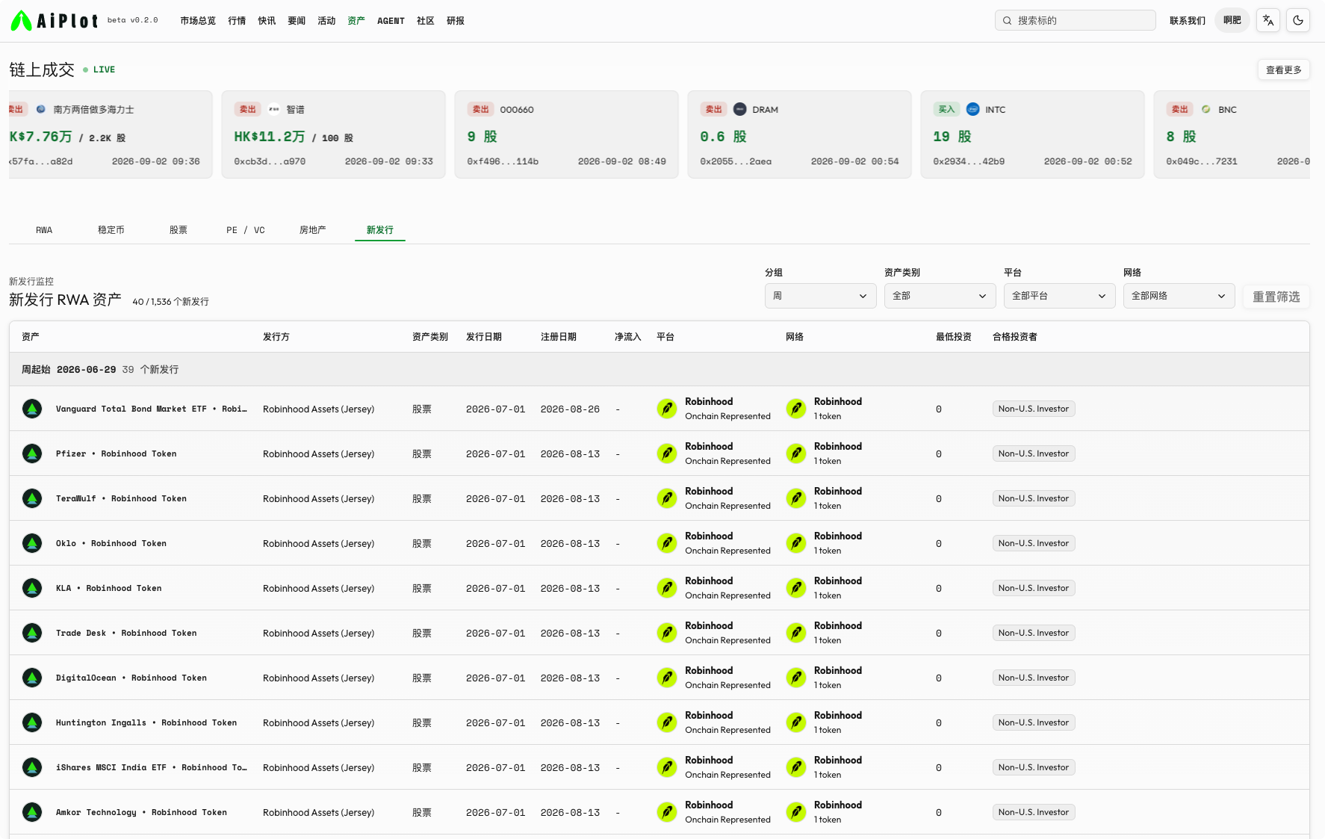Go to 行情 in the navigation bar
This screenshot has width=1325, height=839.
237,21
